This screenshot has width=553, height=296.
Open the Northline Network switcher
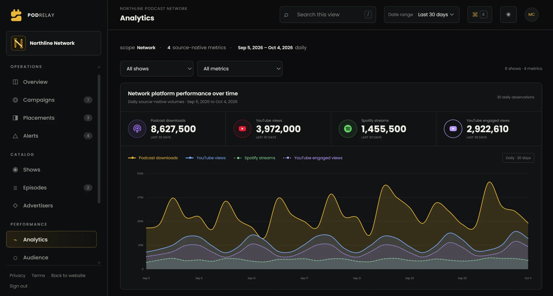(x=54, y=43)
